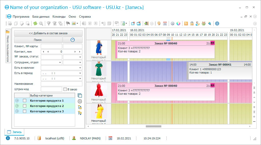The width and height of the screenshot is (261, 145).
Task: Click the green refresh arrows icon
Action: [35, 23]
